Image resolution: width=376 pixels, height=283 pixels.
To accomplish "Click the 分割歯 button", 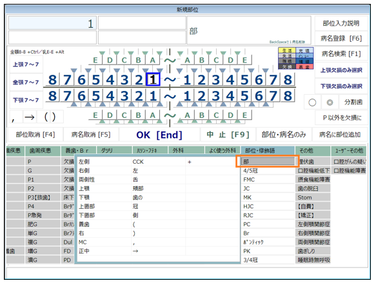I will [x=353, y=102].
